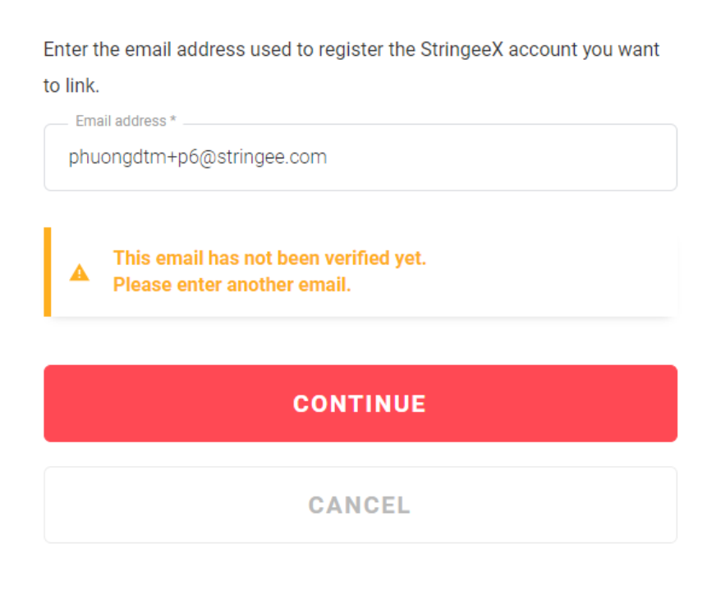Click the required asterisk beside Email address
Image resolution: width=716 pixels, height=604 pixels.
pos(173,121)
